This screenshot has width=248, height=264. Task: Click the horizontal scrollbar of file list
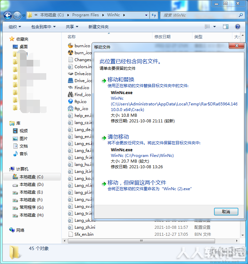tap(141, 241)
